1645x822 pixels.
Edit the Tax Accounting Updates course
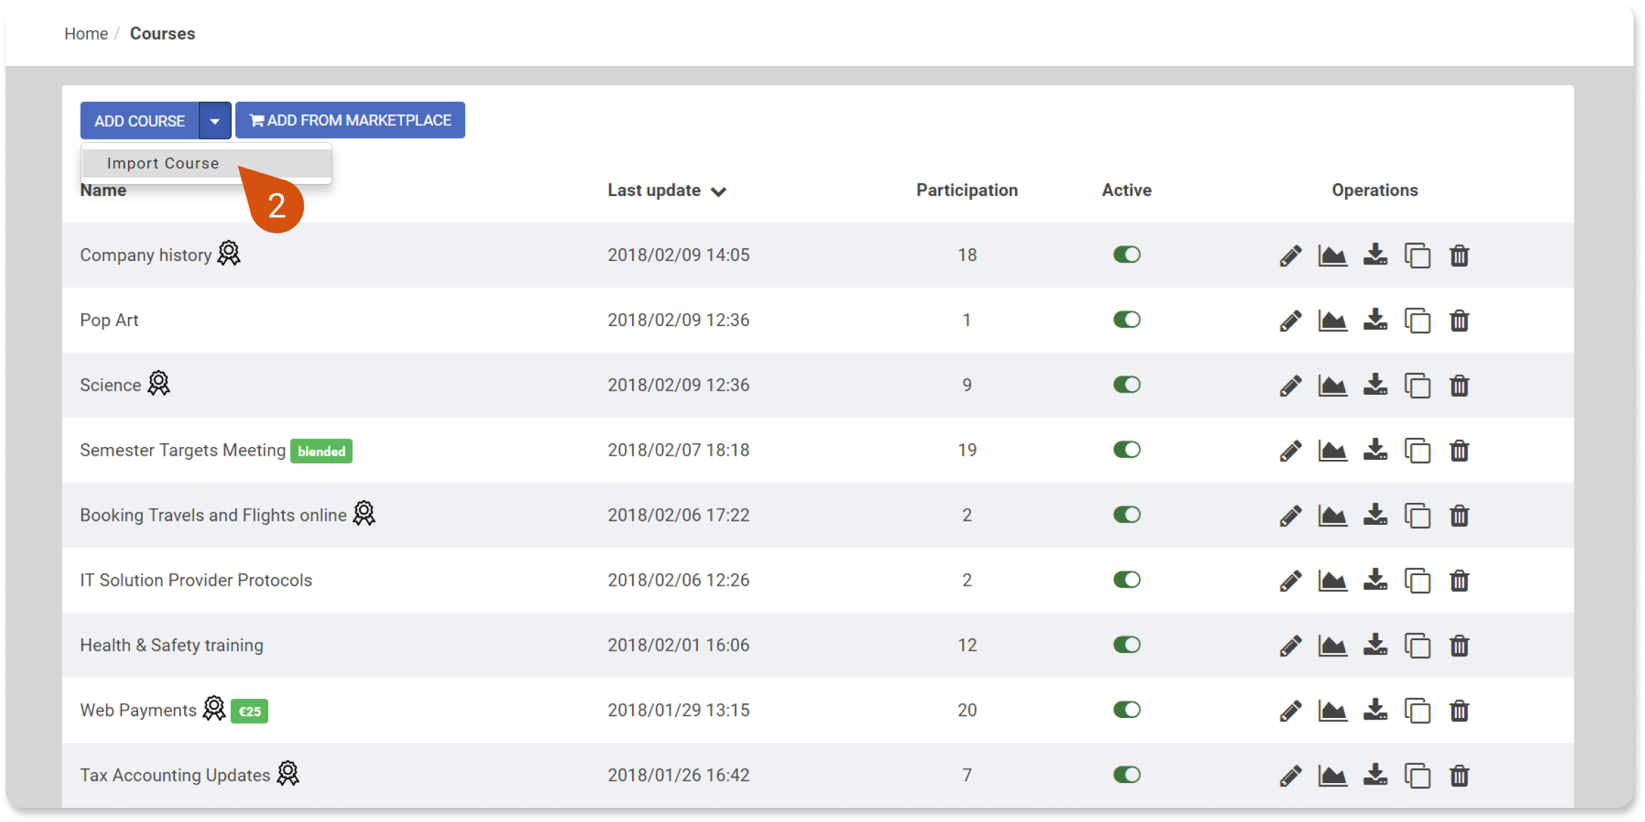pyautogui.click(x=1290, y=776)
